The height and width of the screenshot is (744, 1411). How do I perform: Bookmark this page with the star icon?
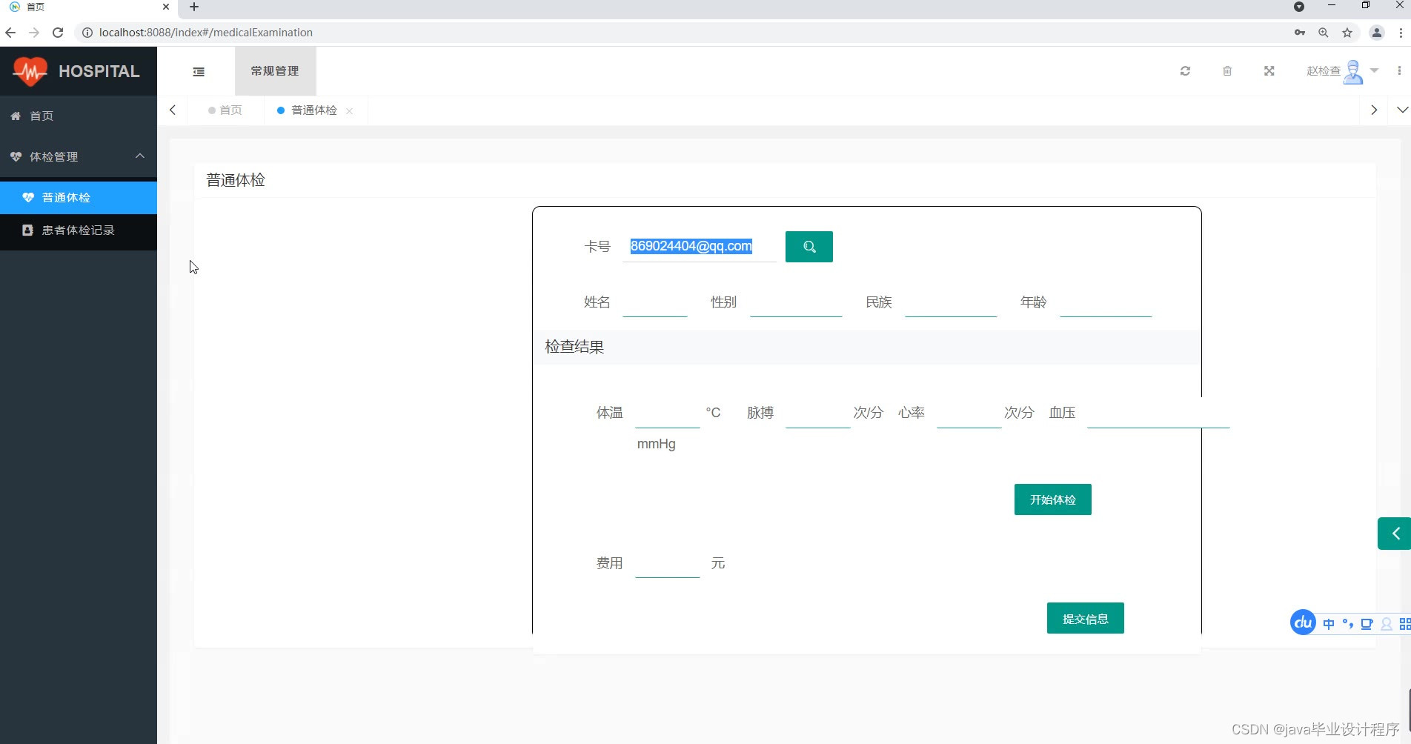(x=1347, y=33)
